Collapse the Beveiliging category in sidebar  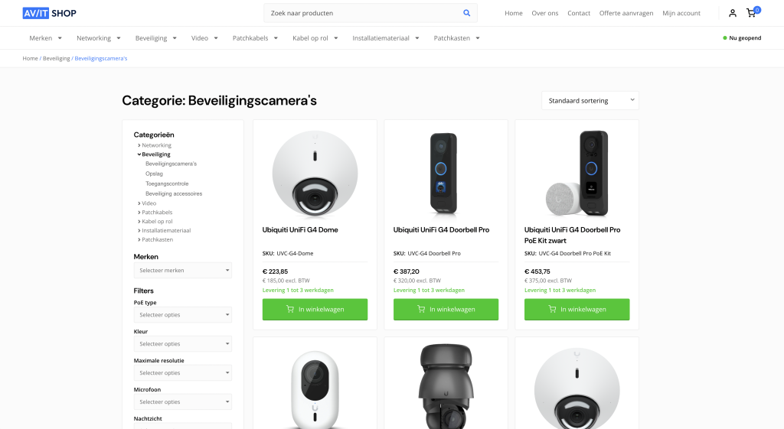click(x=139, y=154)
